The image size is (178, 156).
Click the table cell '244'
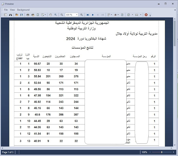[76, 102]
